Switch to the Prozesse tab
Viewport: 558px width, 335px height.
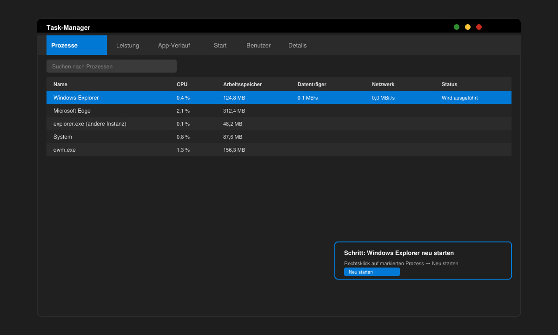[77, 45]
